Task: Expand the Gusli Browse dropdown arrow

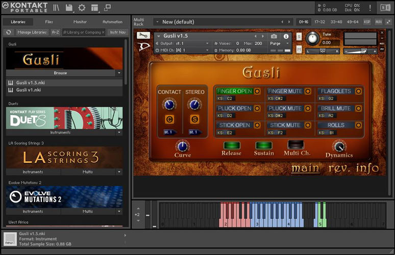Action: [x=118, y=73]
